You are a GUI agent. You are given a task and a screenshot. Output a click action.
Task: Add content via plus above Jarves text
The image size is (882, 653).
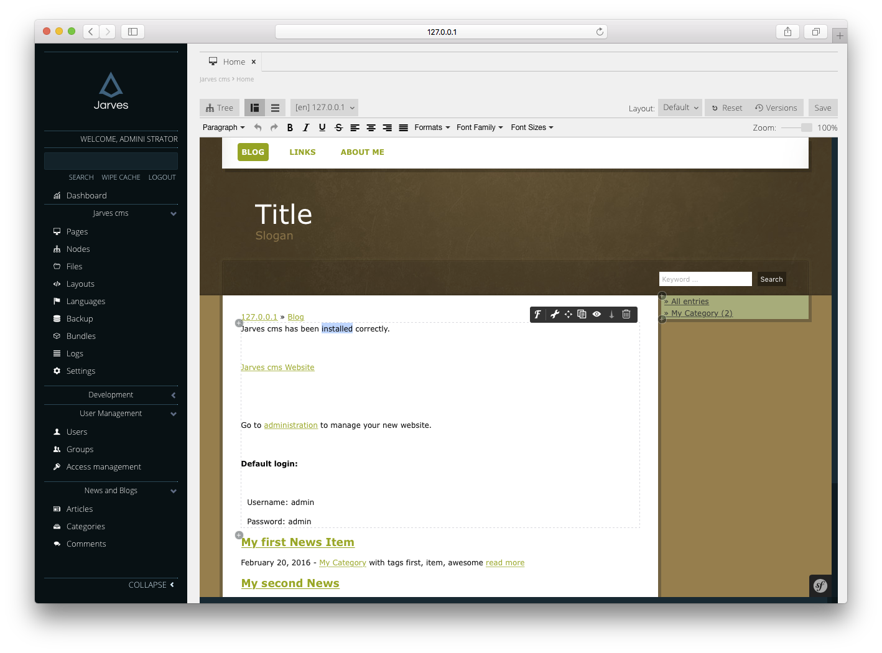(238, 323)
